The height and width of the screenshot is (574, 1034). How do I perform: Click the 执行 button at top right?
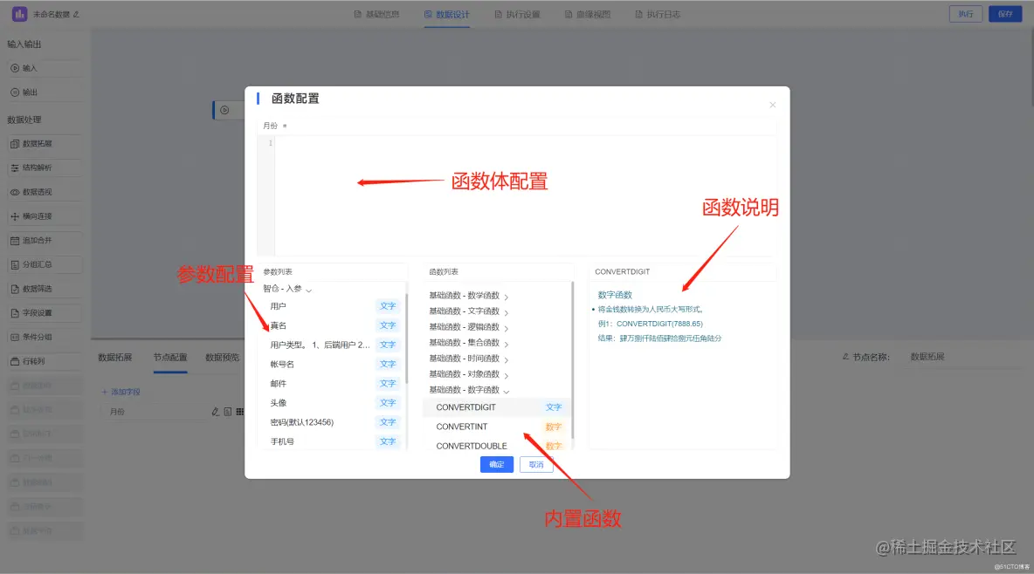click(965, 14)
